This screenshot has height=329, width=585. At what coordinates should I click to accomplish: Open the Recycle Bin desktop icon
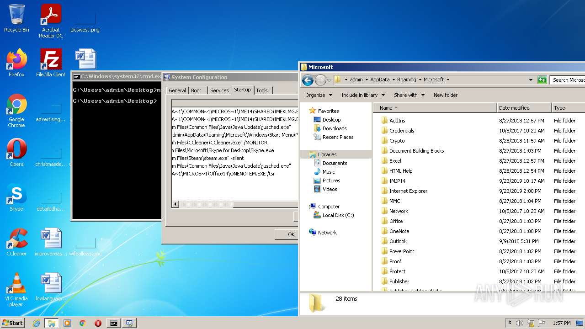(16, 18)
